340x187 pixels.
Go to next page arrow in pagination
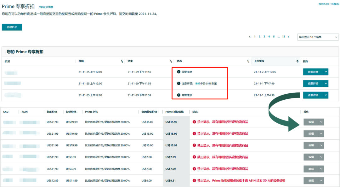tap(288, 37)
